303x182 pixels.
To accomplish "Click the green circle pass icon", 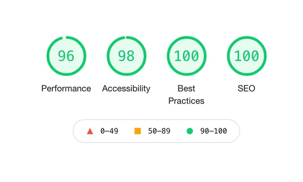I will coord(190,131).
